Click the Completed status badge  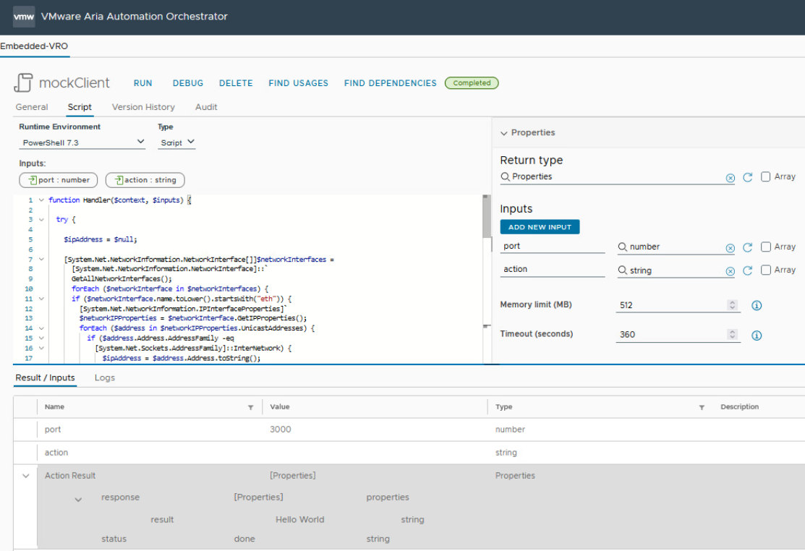click(x=472, y=83)
